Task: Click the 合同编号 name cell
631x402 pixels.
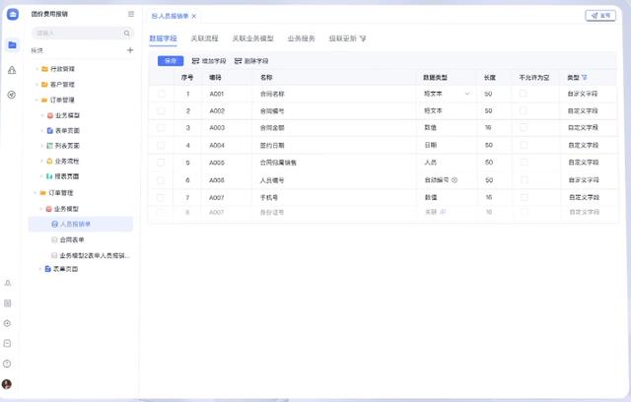Action: [x=272, y=111]
